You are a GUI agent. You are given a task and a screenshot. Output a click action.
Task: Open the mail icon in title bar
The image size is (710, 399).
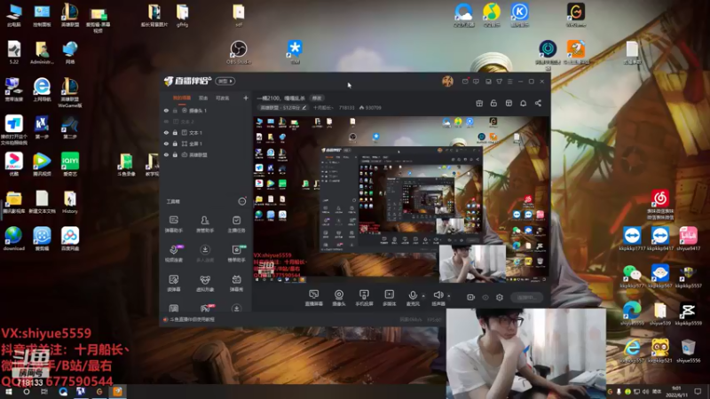(465, 82)
